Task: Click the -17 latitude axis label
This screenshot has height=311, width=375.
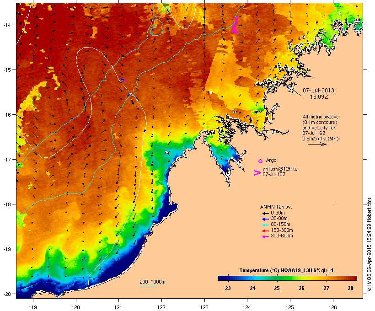Action: [x=7, y=160]
